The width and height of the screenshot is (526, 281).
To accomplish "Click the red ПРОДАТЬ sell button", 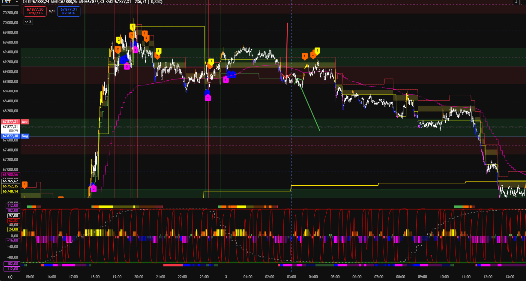I will coord(35,11).
